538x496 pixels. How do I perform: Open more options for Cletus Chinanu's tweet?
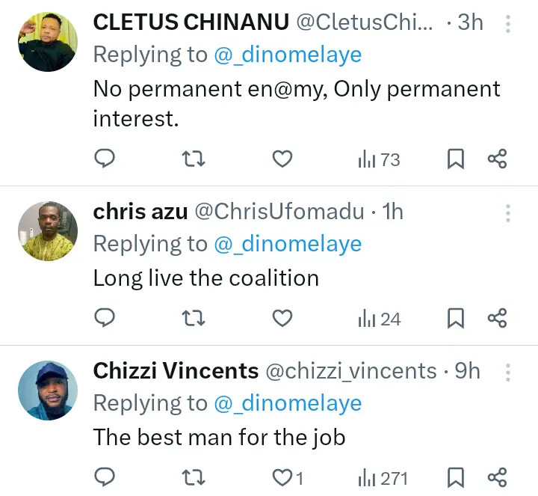pos(508,25)
